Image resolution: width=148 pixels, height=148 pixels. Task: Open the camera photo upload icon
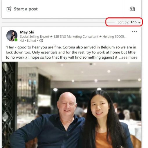click(x=132, y=9)
